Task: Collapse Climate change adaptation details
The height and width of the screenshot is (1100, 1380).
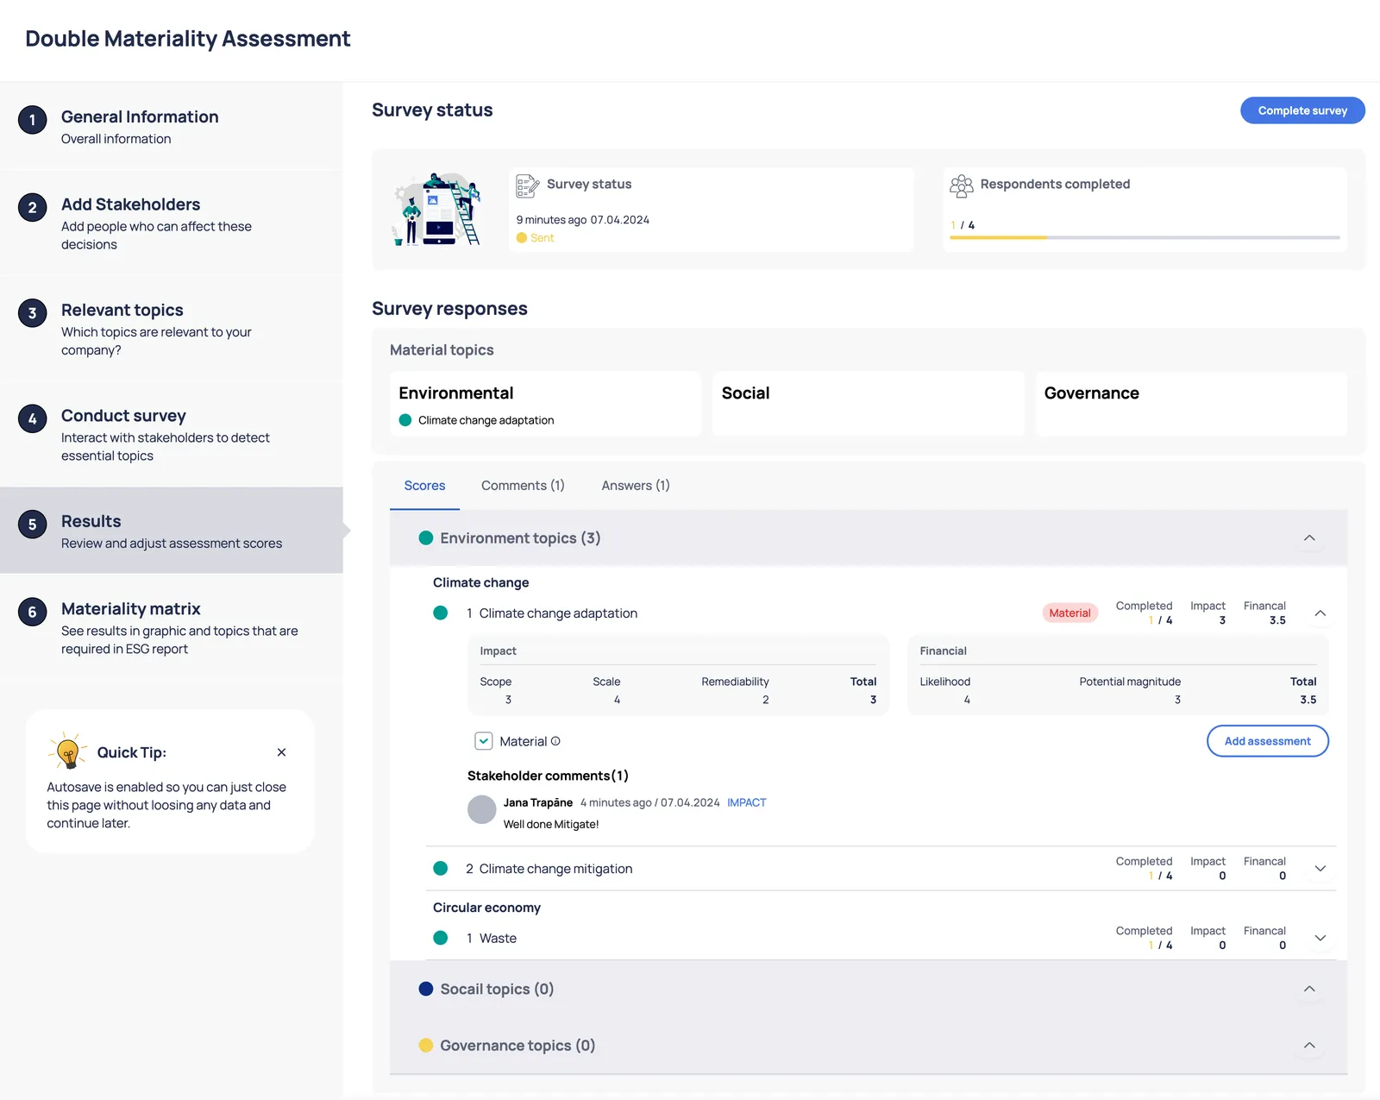Action: (x=1320, y=613)
